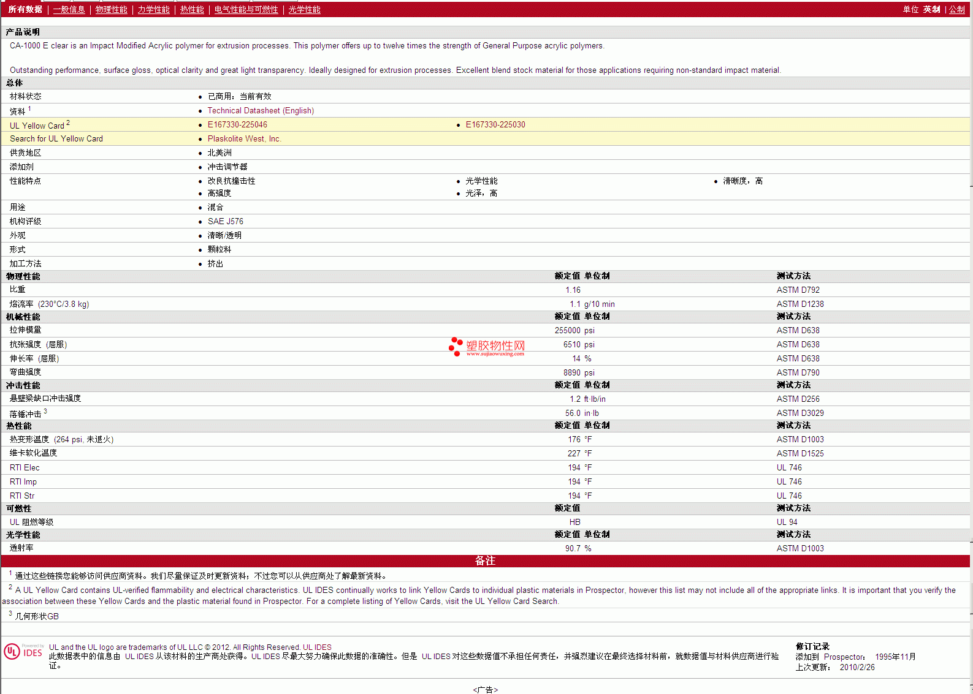Viewport: 973px width, 694px height.
Task: Open the 所有数据 tab
Action: click(x=25, y=9)
